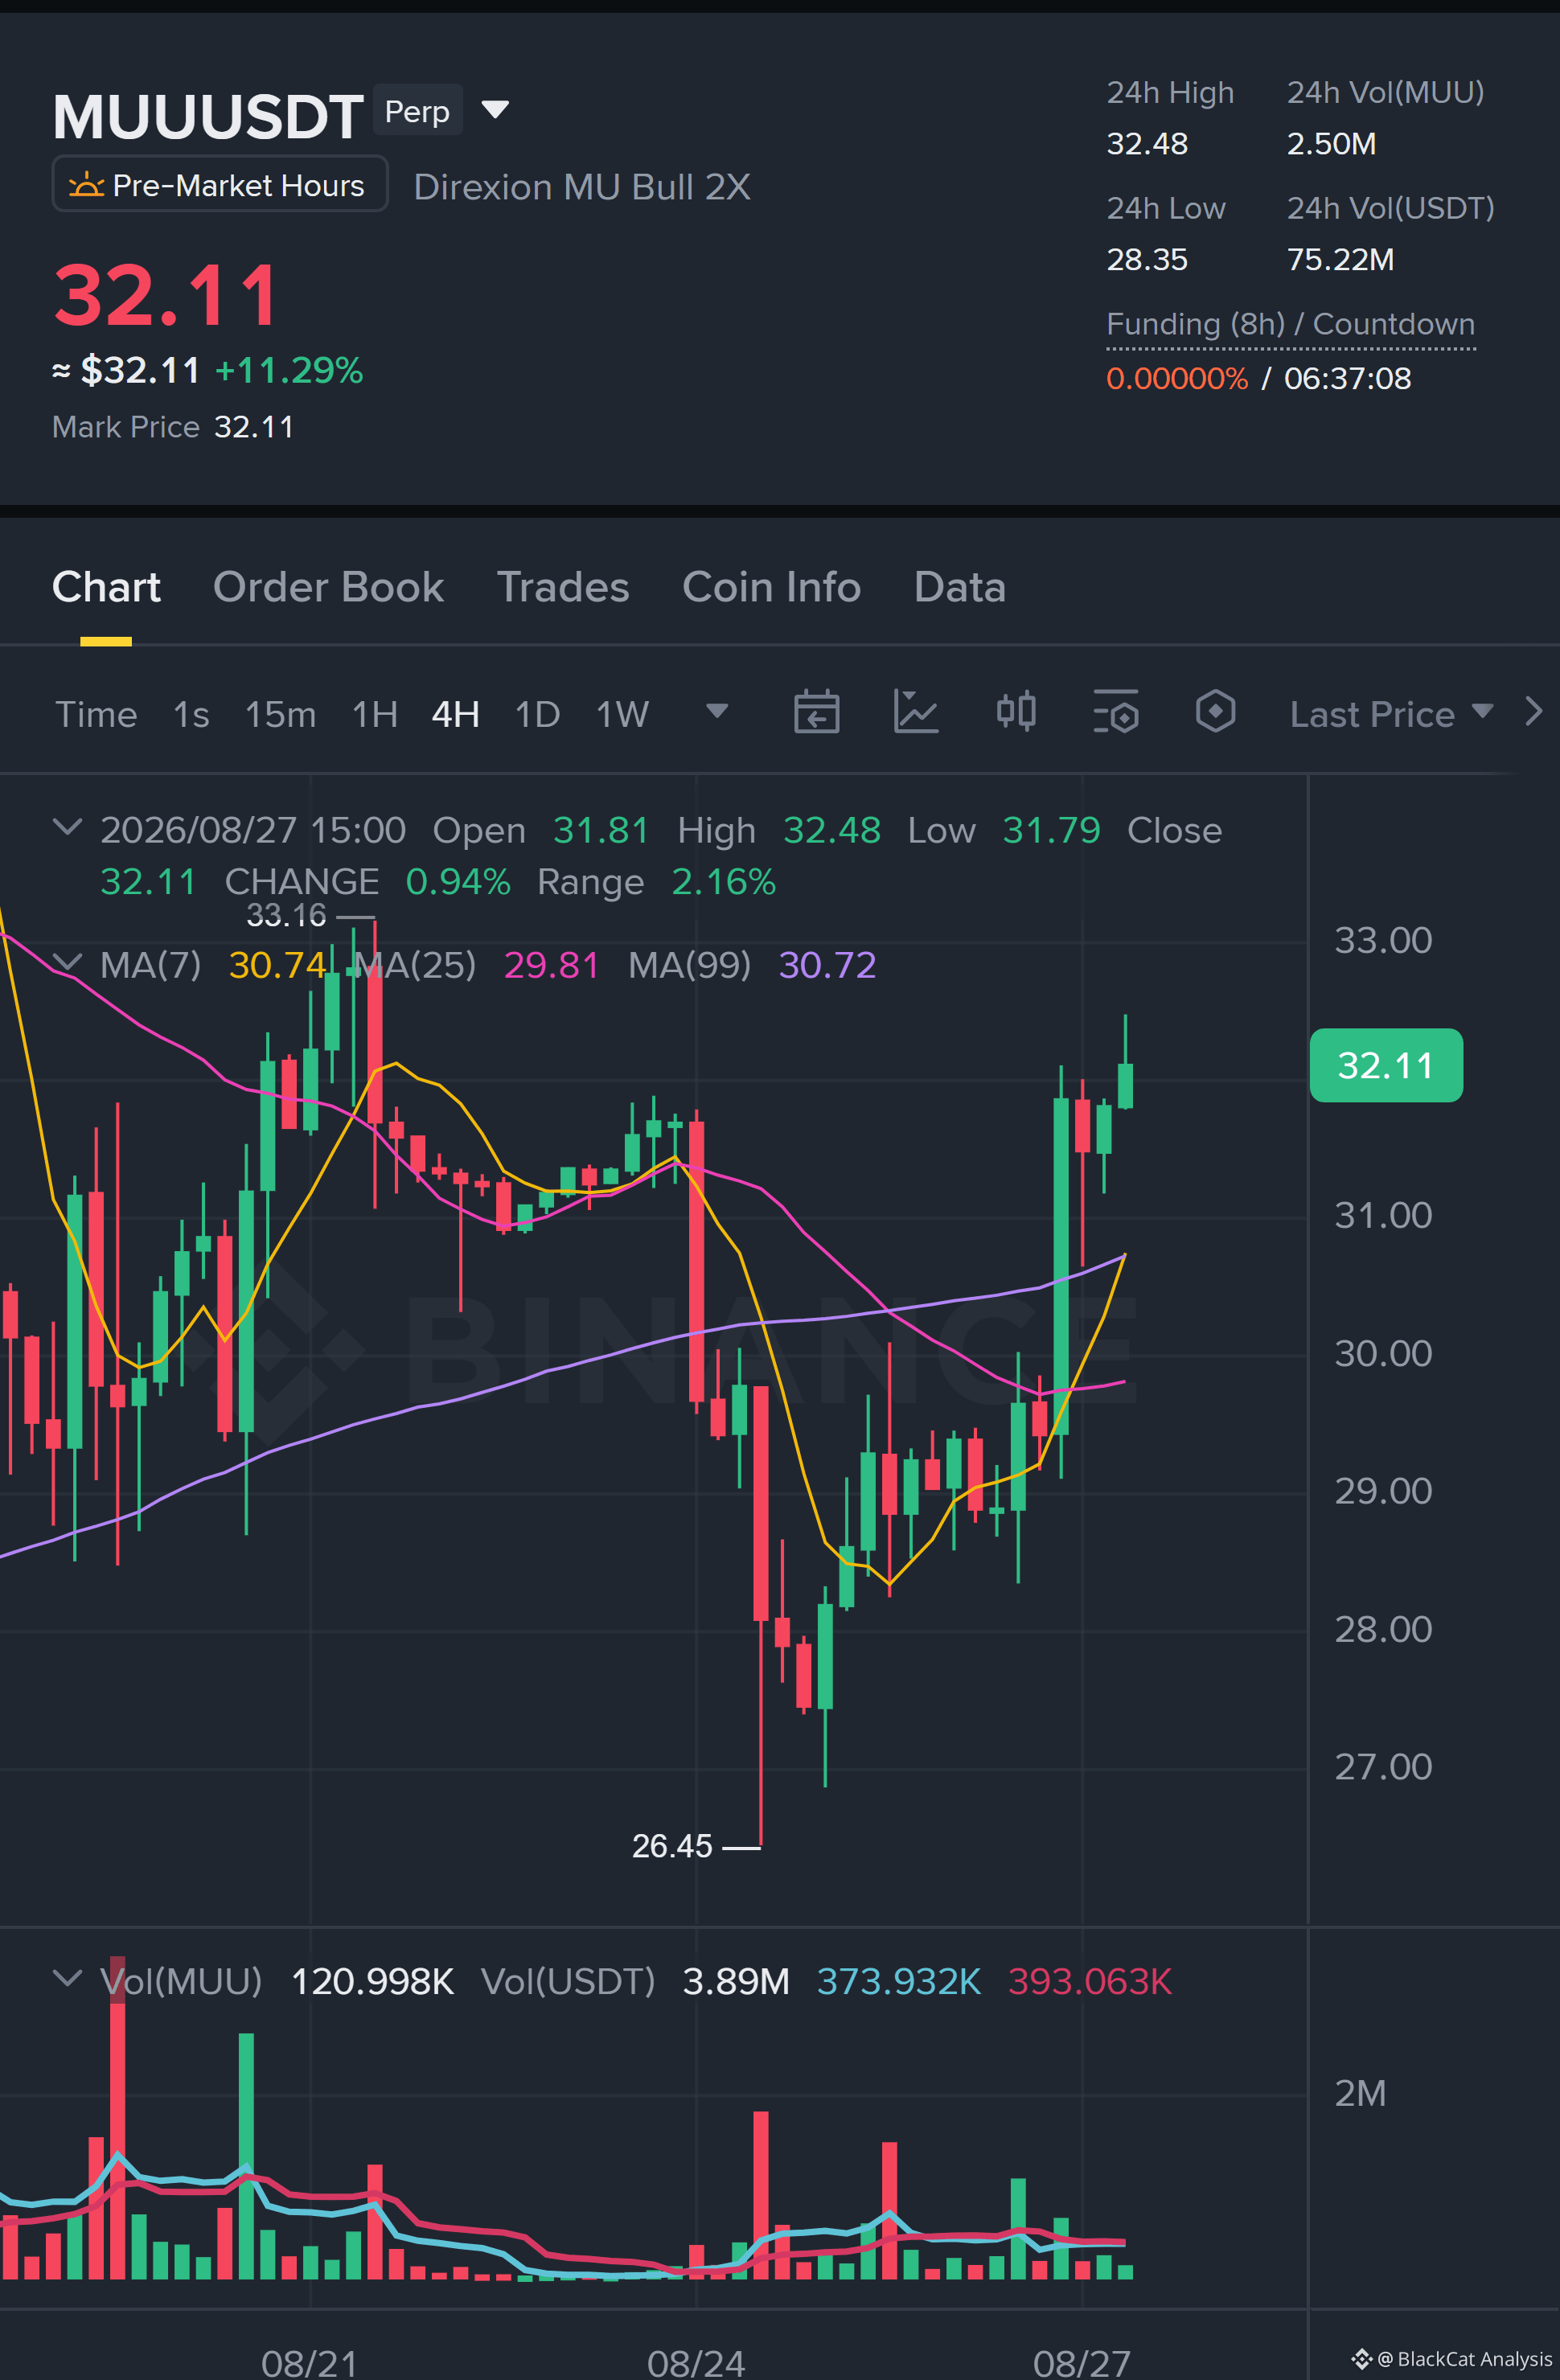Screen dimensions: 1560x2380
Task: Open the chart indicators line-graph icon
Action: 916,712
